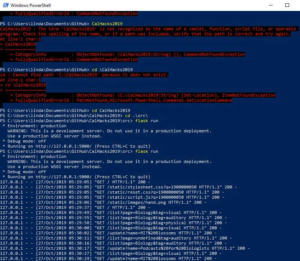Click the first 'WARNING: This is a development server' line

[110, 131]
